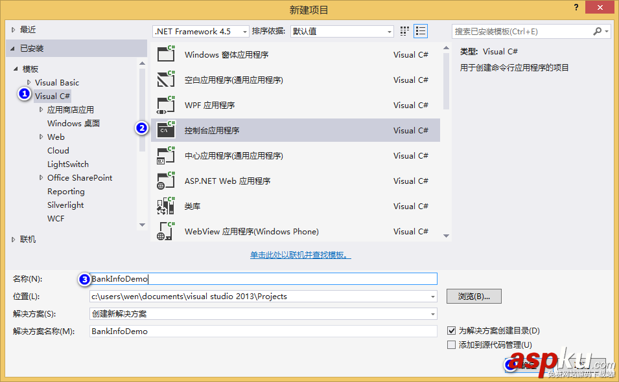
Task: Select the WPF 应用程序 template icon
Action: [x=165, y=105]
